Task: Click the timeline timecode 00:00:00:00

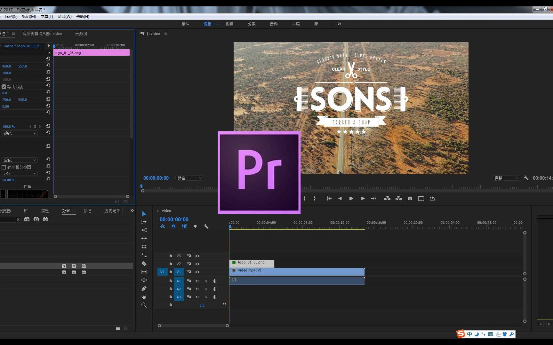Action: (x=174, y=219)
